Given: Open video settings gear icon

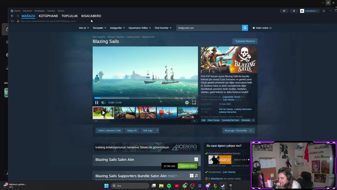Looking at the screenshot, I should [187, 102].
